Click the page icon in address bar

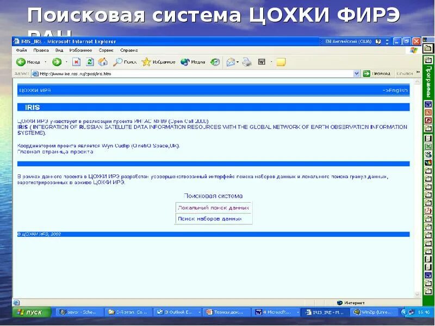[35, 74]
